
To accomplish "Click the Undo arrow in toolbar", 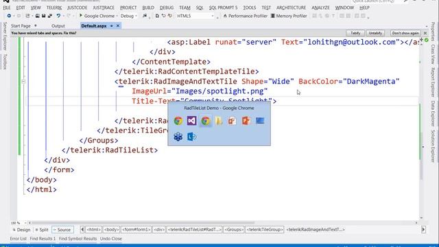I will pos(58,16).
